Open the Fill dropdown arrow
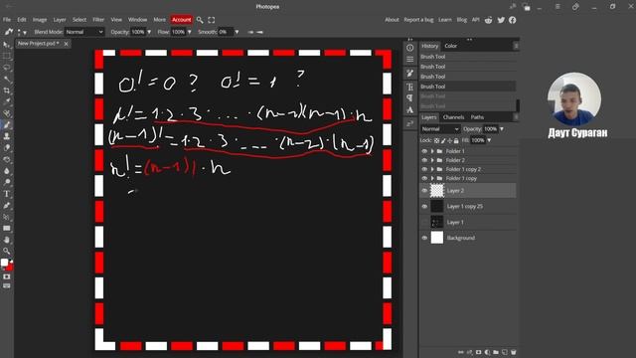The image size is (636, 358). pos(489,140)
